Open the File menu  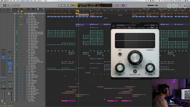pyautogui.click(x=11, y=1)
